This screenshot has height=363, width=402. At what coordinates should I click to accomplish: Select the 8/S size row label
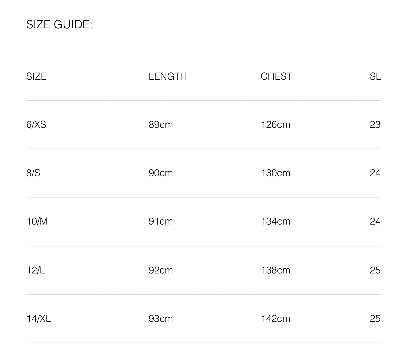click(x=33, y=173)
